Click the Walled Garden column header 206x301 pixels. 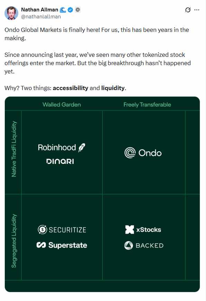(x=62, y=105)
